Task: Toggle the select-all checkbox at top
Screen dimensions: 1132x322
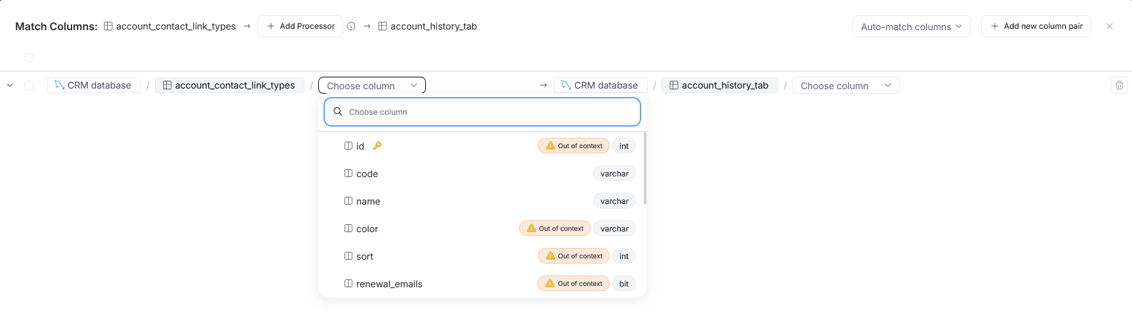Action: (x=29, y=58)
